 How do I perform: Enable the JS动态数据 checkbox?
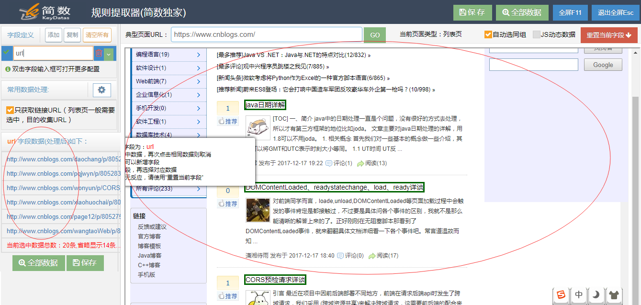[x=536, y=34]
